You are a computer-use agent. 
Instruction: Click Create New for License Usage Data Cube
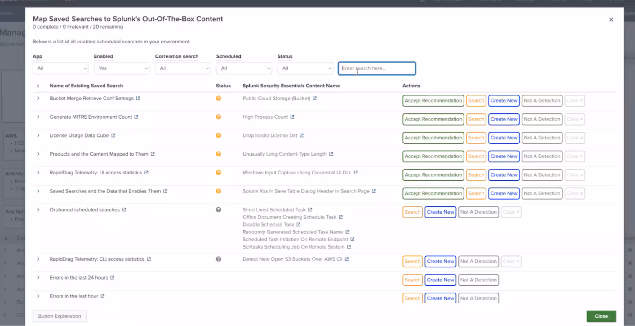coord(504,138)
